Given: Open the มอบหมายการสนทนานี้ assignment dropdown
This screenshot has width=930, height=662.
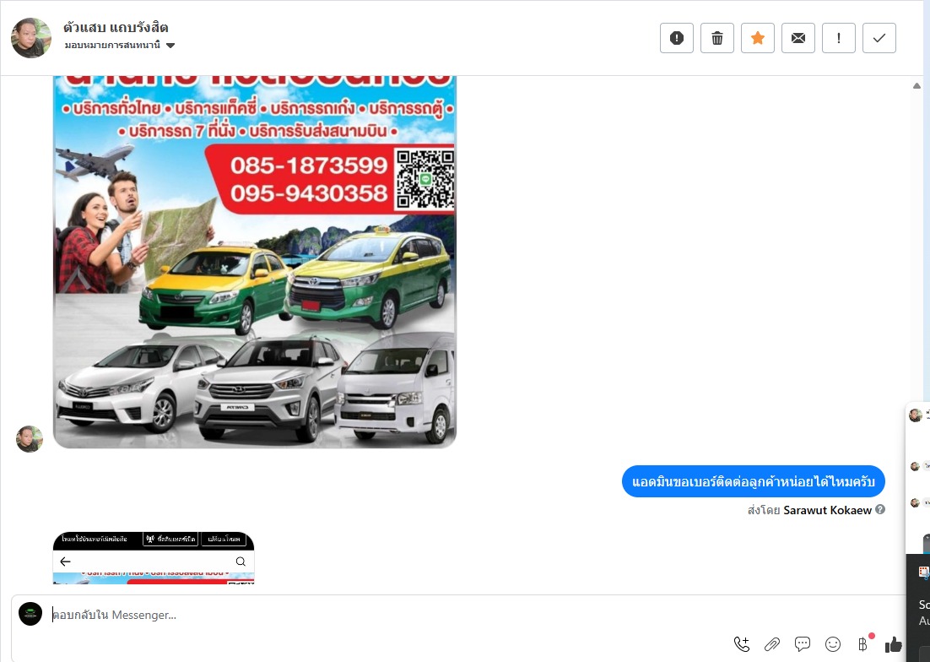Looking at the screenshot, I should (120, 45).
